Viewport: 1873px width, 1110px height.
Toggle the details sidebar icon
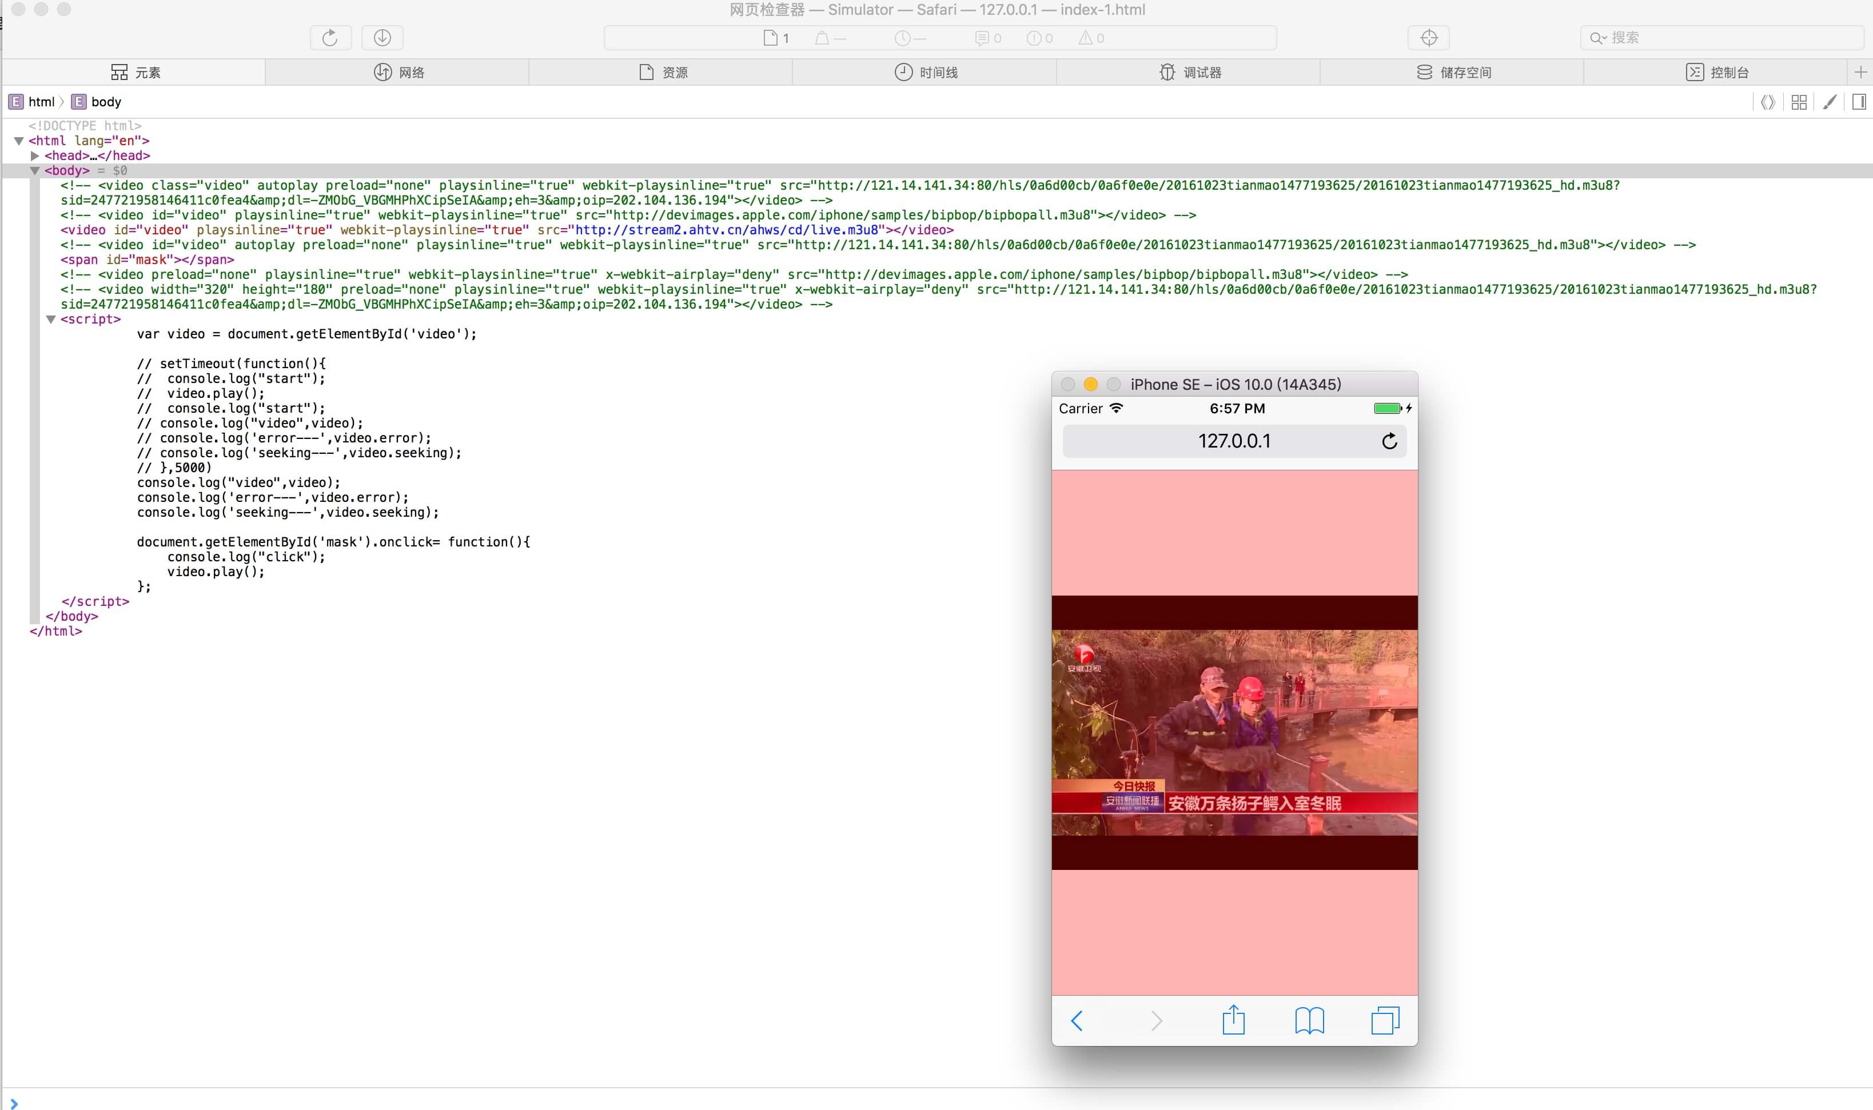(1859, 102)
